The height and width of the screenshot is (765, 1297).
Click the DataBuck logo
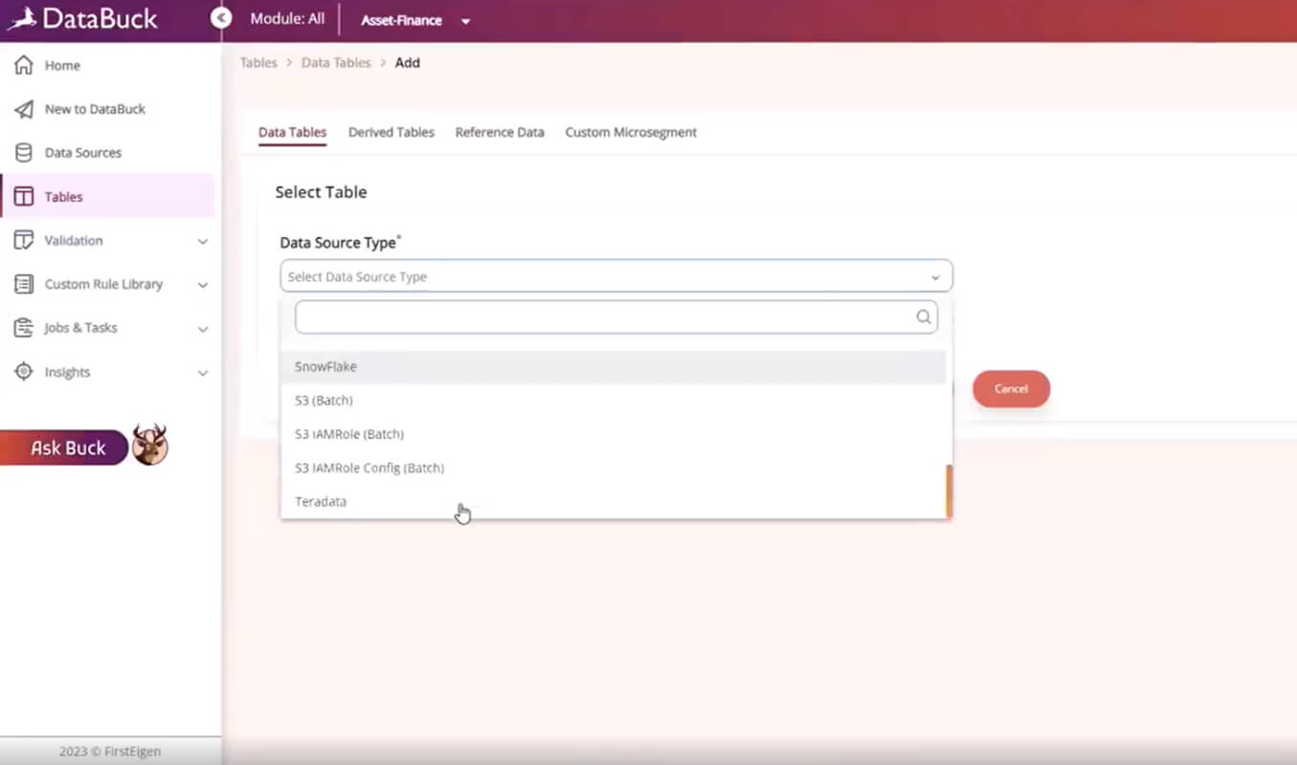coord(82,18)
